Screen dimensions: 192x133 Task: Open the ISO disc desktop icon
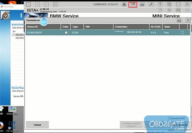pyautogui.click(x=2, y=127)
